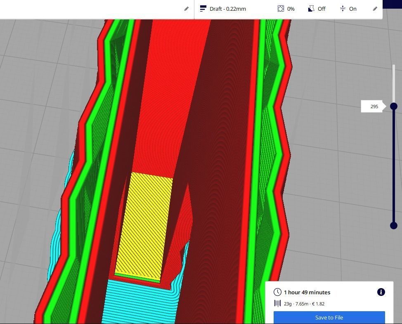Click the support structure icon

(311, 9)
